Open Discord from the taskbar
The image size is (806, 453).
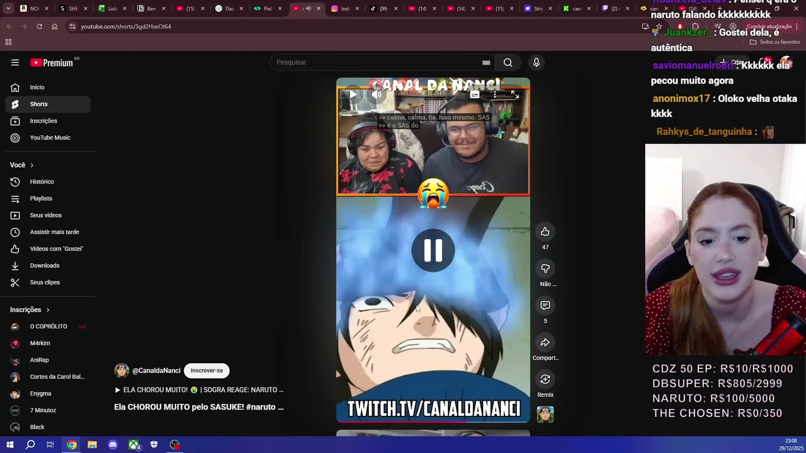[x=113, y=445]
